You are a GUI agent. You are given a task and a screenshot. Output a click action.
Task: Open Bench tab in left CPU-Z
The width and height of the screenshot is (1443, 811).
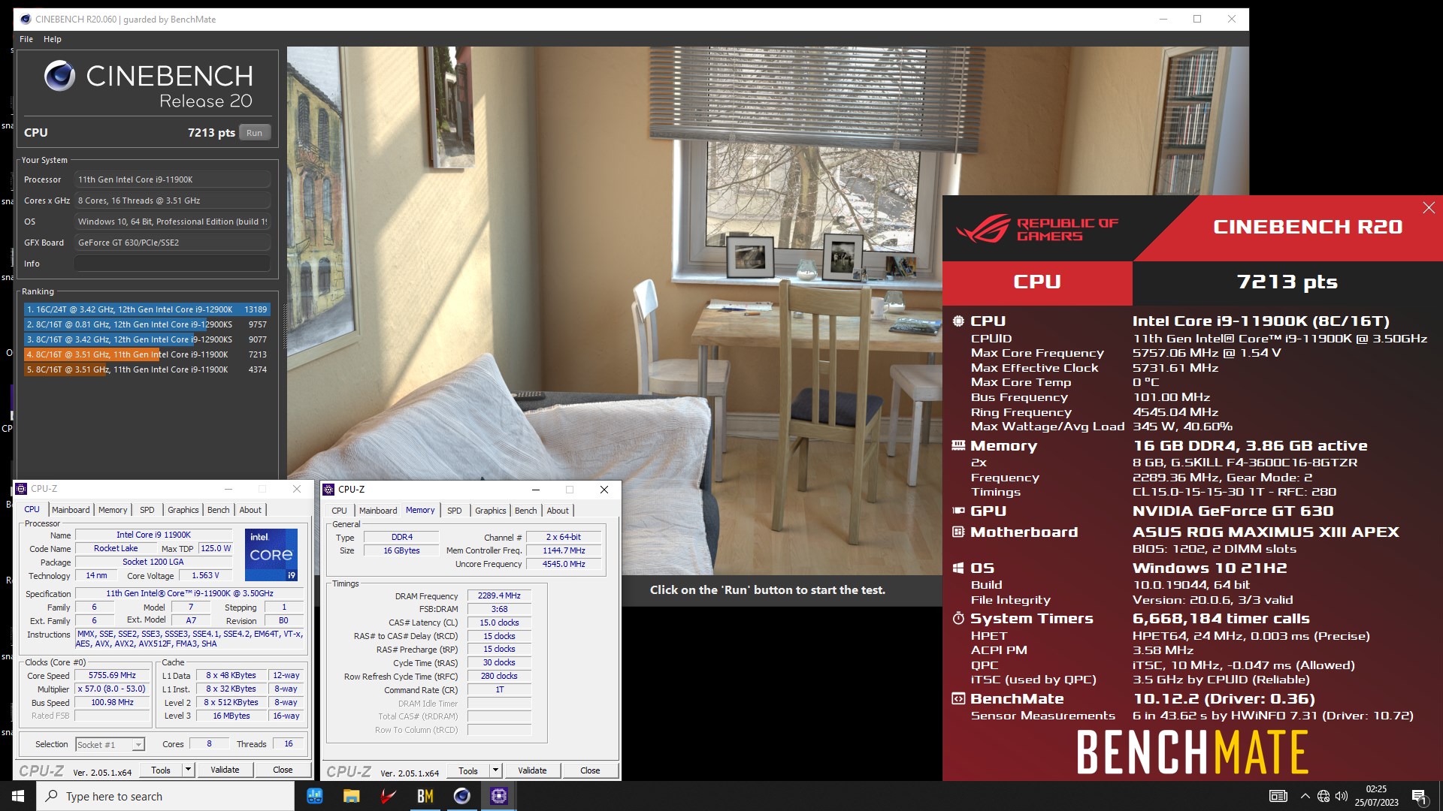coord(219,510)
